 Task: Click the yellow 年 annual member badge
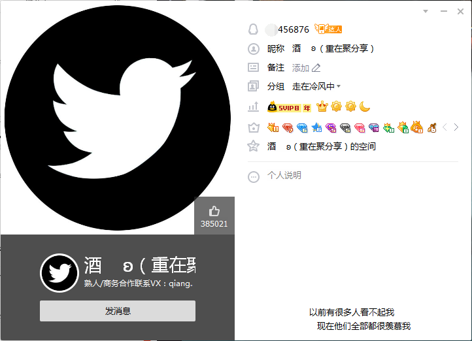click(307, 108)
